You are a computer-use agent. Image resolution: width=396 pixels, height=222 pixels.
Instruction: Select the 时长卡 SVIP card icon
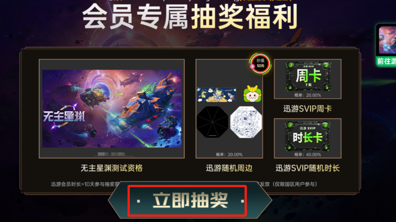pos(308,136)
